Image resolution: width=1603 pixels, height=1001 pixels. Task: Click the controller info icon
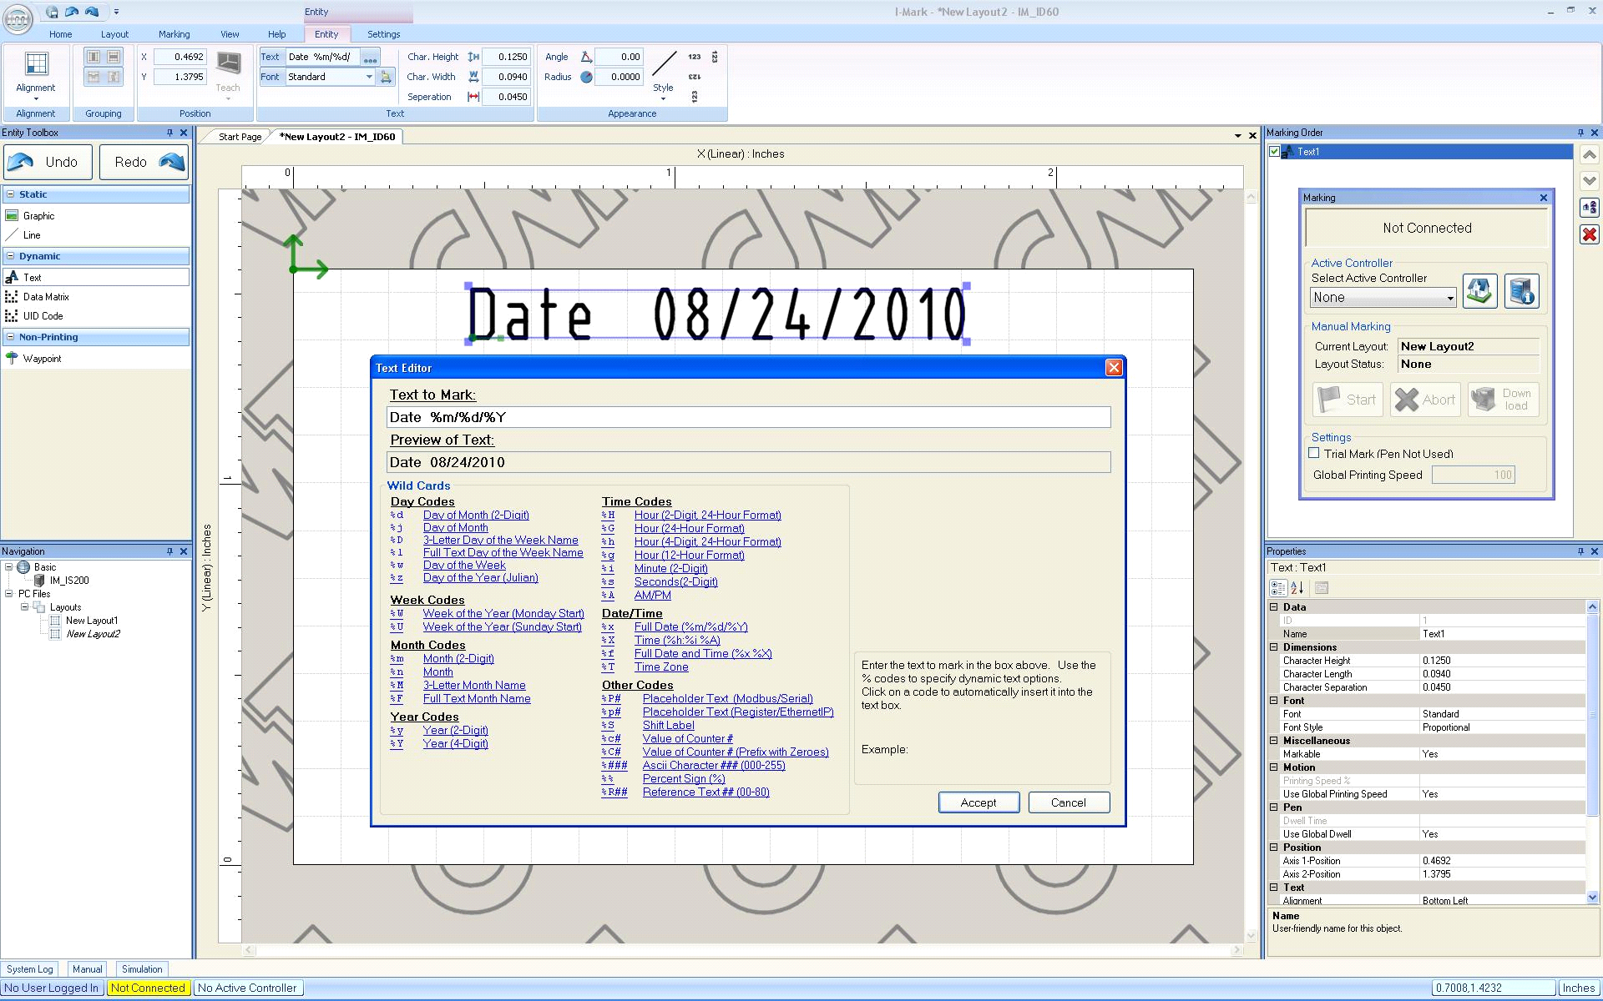[x=1521, y=291]
